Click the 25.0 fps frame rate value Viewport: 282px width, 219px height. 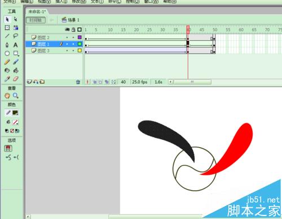coord(139,82)
